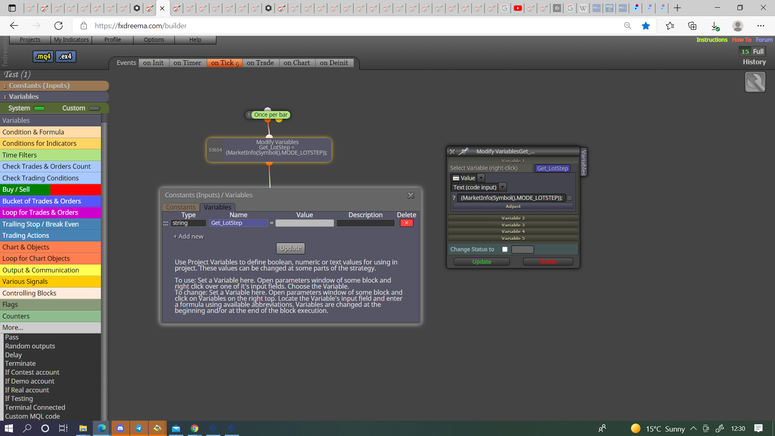Select the Once per bar block
This screenshot has width=775, height=436.
point(270,115)
